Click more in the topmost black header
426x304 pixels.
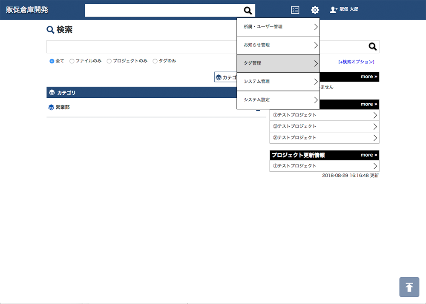point(368,77)
